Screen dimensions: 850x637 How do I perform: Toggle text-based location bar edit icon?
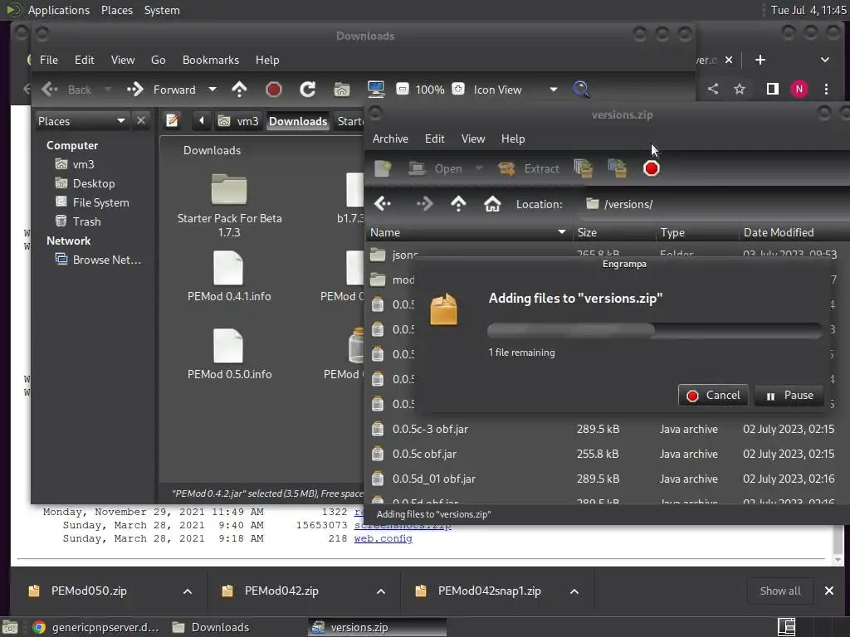coord(173,120)
